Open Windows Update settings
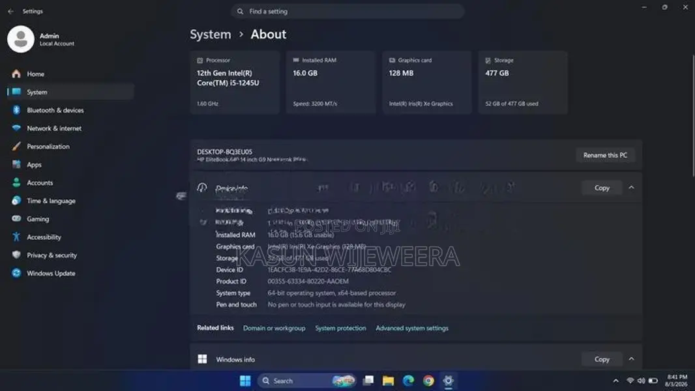Screen dimensions: 695x391 (x=70, y=274)
